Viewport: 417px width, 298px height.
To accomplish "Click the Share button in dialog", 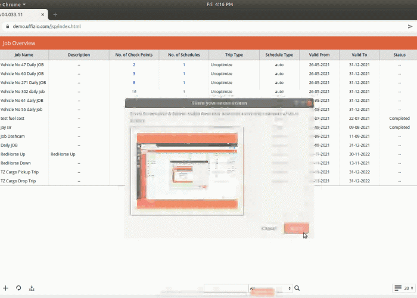I will [x=296, y=228].
